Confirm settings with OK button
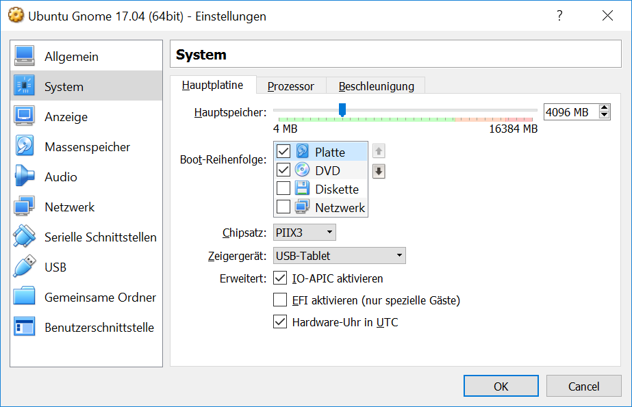Image resolution: width=632 pixels, height=407 pixels. tap(501, 386)
